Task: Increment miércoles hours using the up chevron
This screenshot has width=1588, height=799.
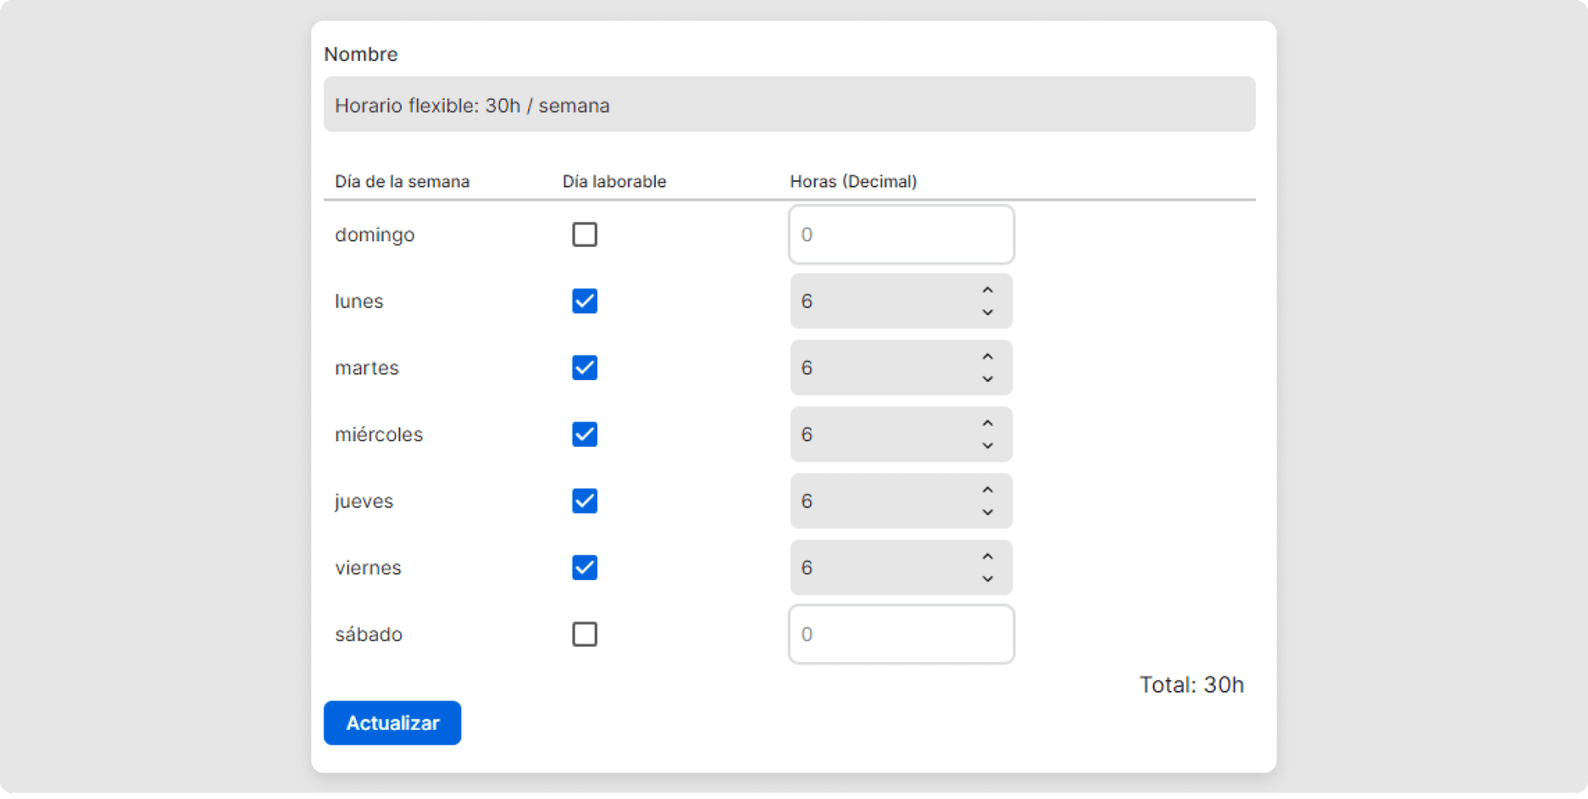Action: click(x=988, y=424)
